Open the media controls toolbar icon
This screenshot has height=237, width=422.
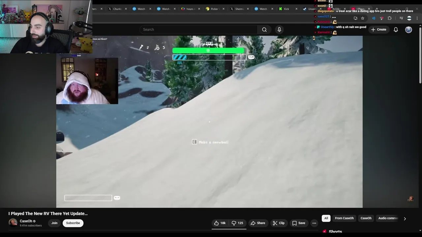click(x=401, y=18)
